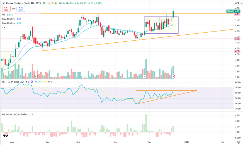Image resolution: width=243 pixels, height=145 pixels.
Task: Click the tall late-November volume bar
Action: coord(146,69)
